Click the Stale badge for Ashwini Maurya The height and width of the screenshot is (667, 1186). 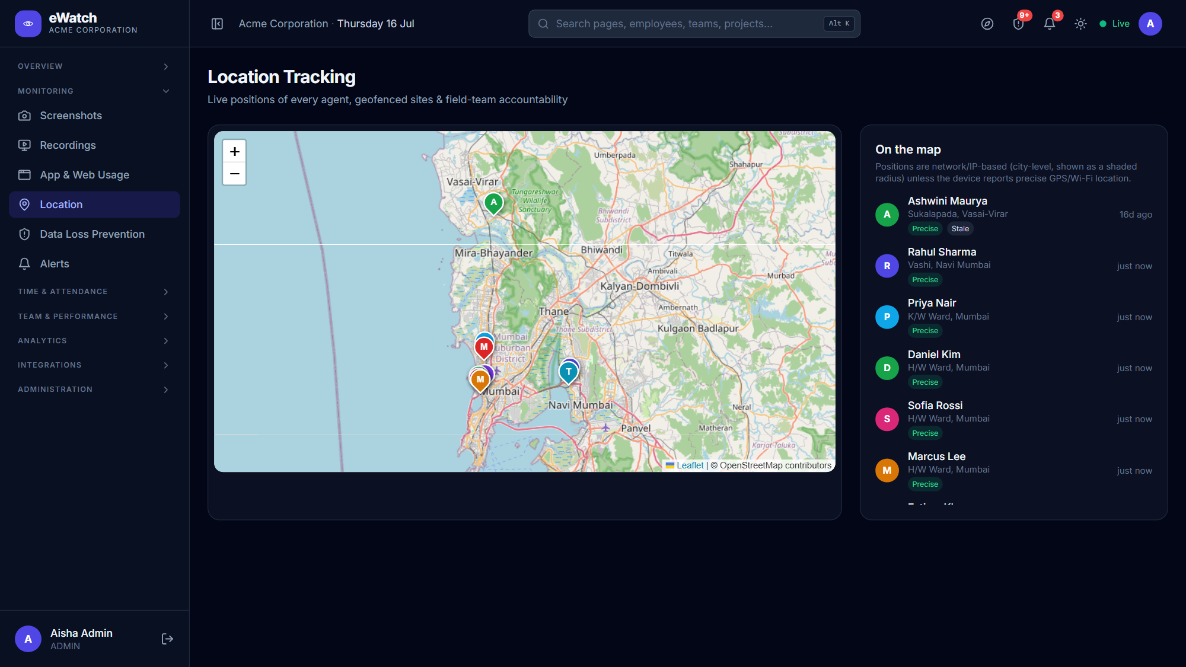[x=960, y=229]
